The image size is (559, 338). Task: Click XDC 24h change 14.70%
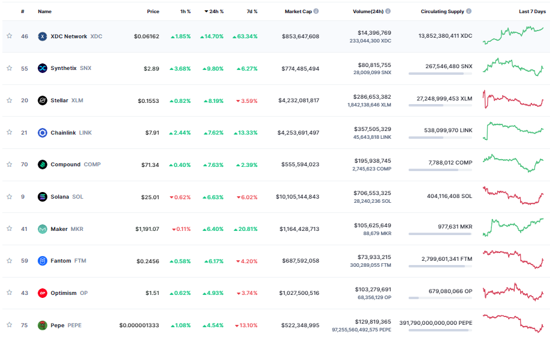[211, 36]
